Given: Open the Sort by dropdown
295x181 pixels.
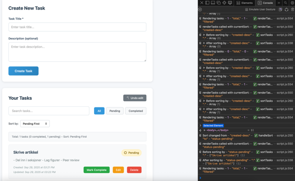Looking at the screenshot, I should pos(35,124).
